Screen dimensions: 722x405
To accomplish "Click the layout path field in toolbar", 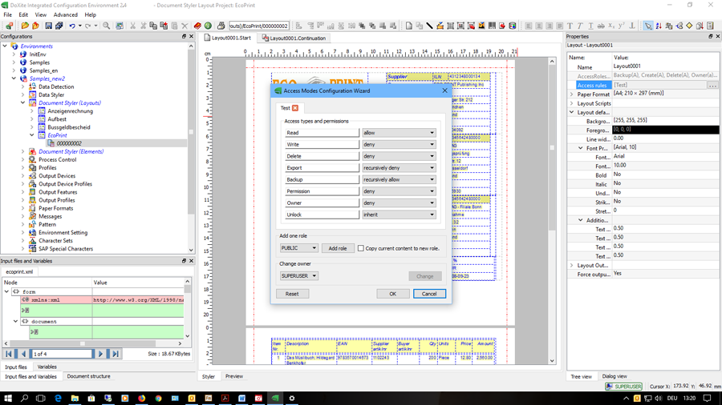I will 259,26.
